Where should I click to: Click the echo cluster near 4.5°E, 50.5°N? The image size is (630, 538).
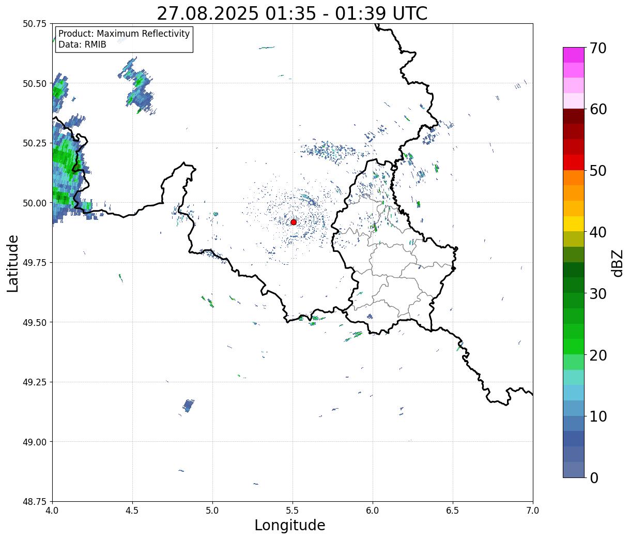[x=137, y=86]
